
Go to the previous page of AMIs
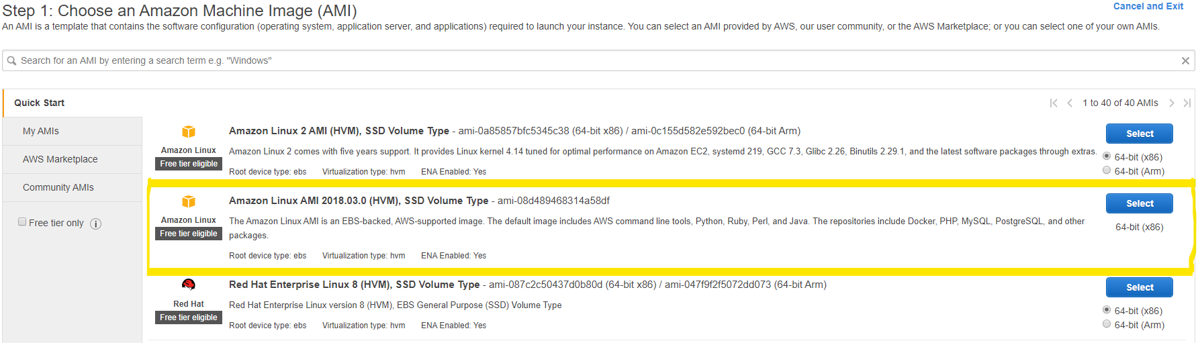click(1070, 103)
